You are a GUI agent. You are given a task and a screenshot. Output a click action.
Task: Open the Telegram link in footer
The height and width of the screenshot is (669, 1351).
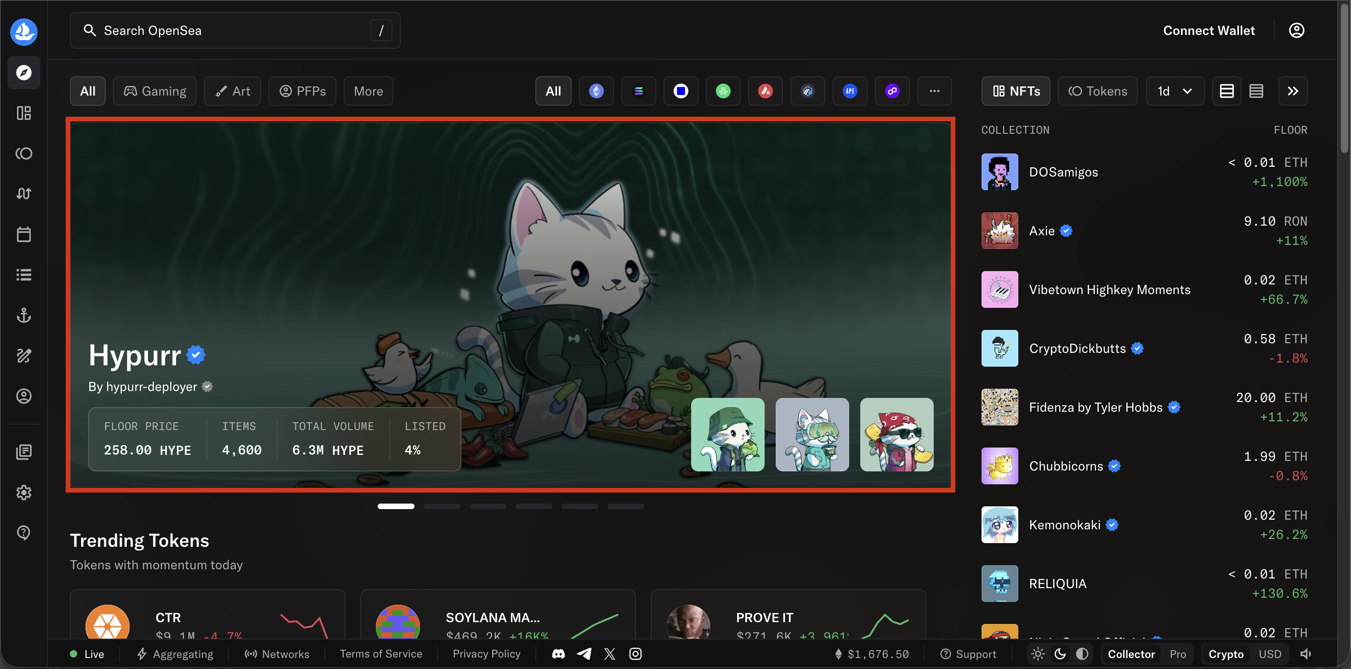[x=584, y=654]
